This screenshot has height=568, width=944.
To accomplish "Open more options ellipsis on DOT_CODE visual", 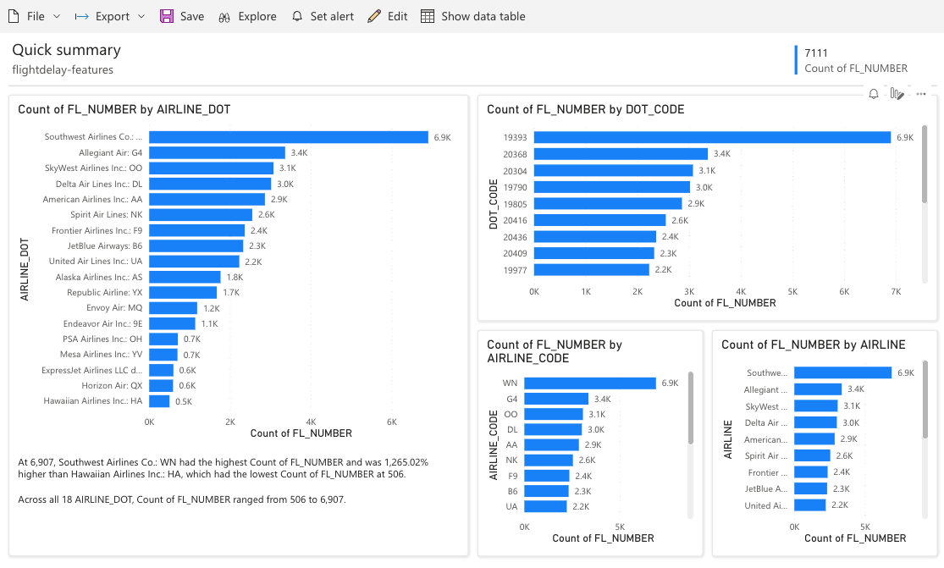I will click(921, 94).
